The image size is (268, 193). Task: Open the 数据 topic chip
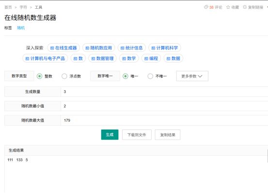(173, 59)
